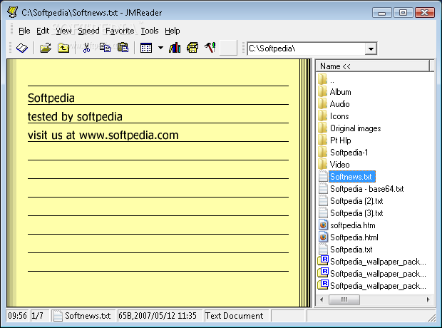The image size is (442, 328).
Task: Go up one folder level icon
Action: [x=63, y=48]
